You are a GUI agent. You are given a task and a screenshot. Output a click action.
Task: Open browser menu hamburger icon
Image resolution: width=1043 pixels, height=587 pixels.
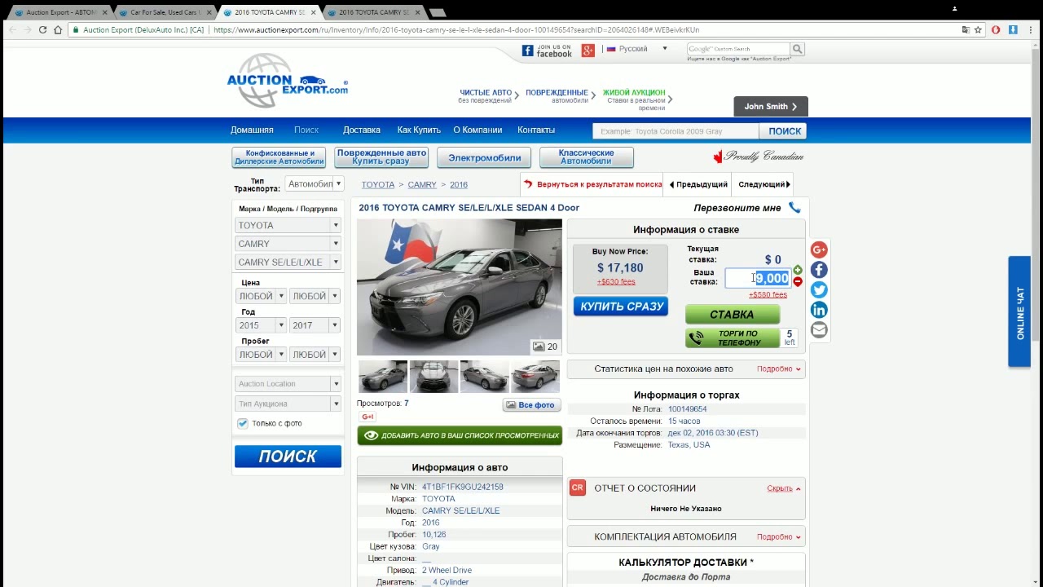coord(1030,29)
